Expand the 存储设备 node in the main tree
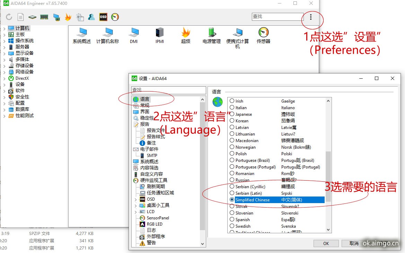The image size is (405, 253). tap(4, 66)
